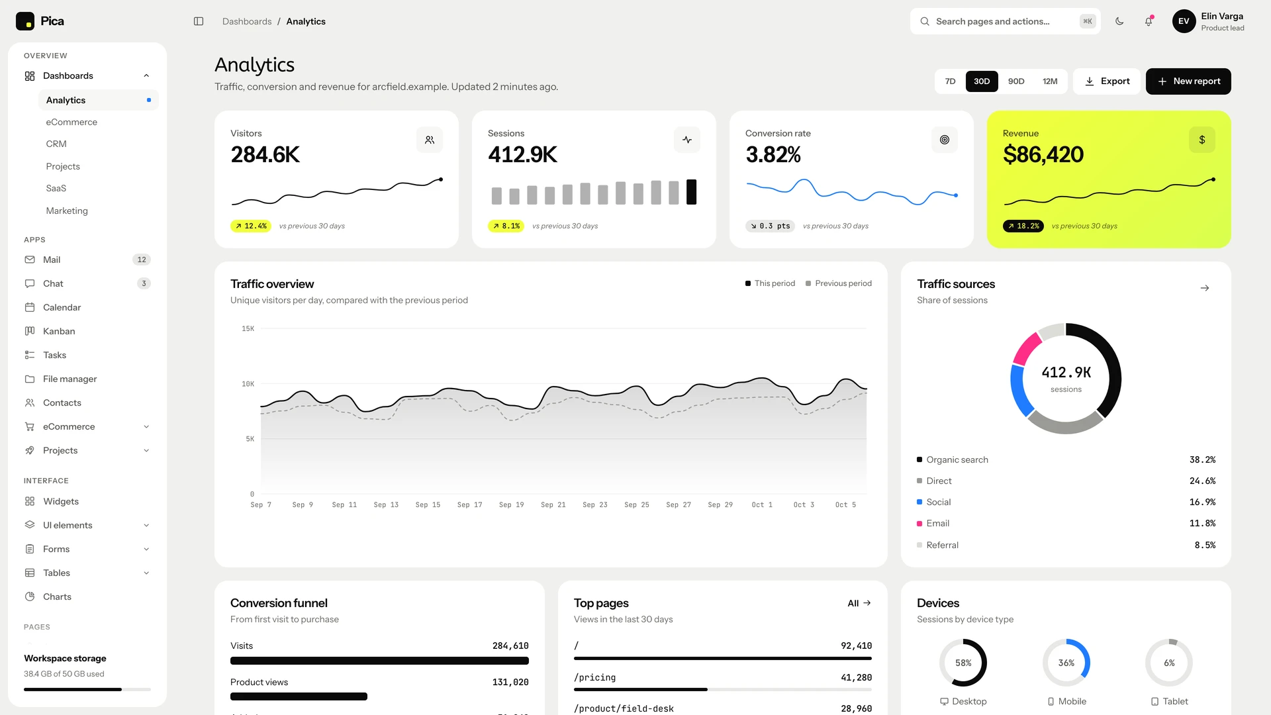1271x715 pixels.
Task: Toggle the sidebar panel icon
Action: pos(199,21)
